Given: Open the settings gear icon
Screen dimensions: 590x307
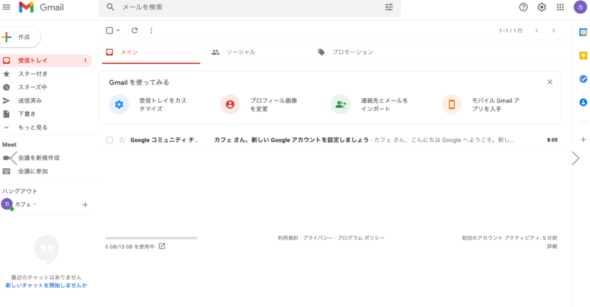Looking at the screenshot, I should coord(542,7).
